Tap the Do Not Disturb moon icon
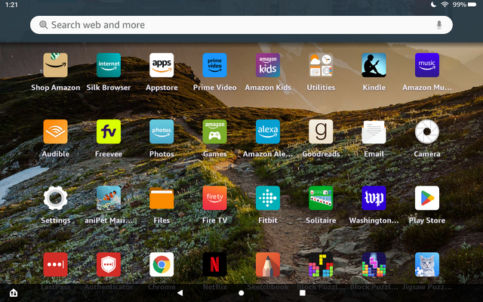 (433, 5)
